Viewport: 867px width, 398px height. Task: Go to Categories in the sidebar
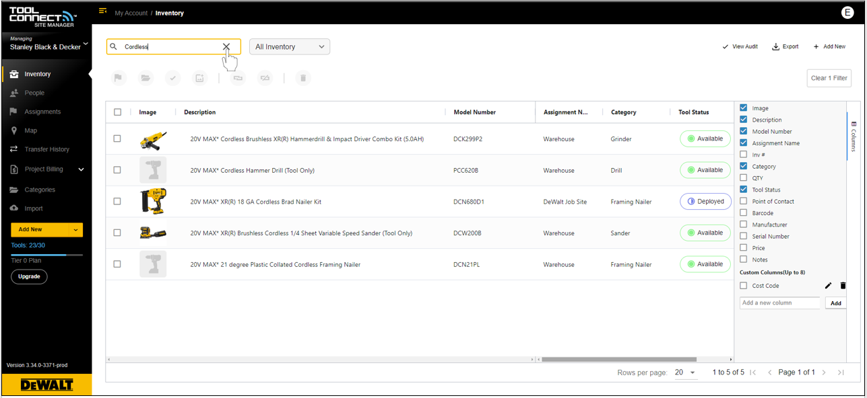(40, 190)
